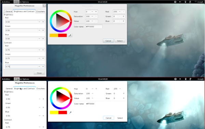Increase Brightness Red with plus button
The image size is (205, 129).
coord(43,22)
